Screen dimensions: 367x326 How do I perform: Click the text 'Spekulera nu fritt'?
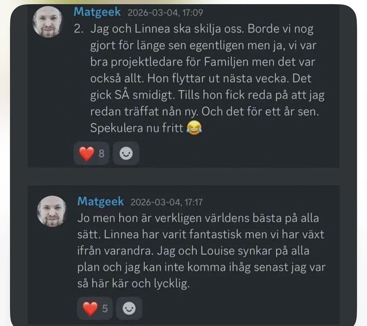137,128
